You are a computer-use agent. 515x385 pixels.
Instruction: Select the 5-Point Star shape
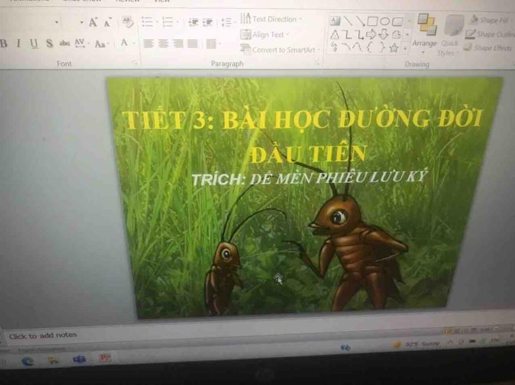[x=393, y=48]
